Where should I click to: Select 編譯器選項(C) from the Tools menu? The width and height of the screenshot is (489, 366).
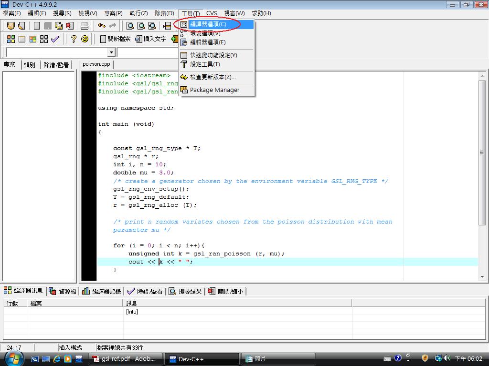click(208, 24)
